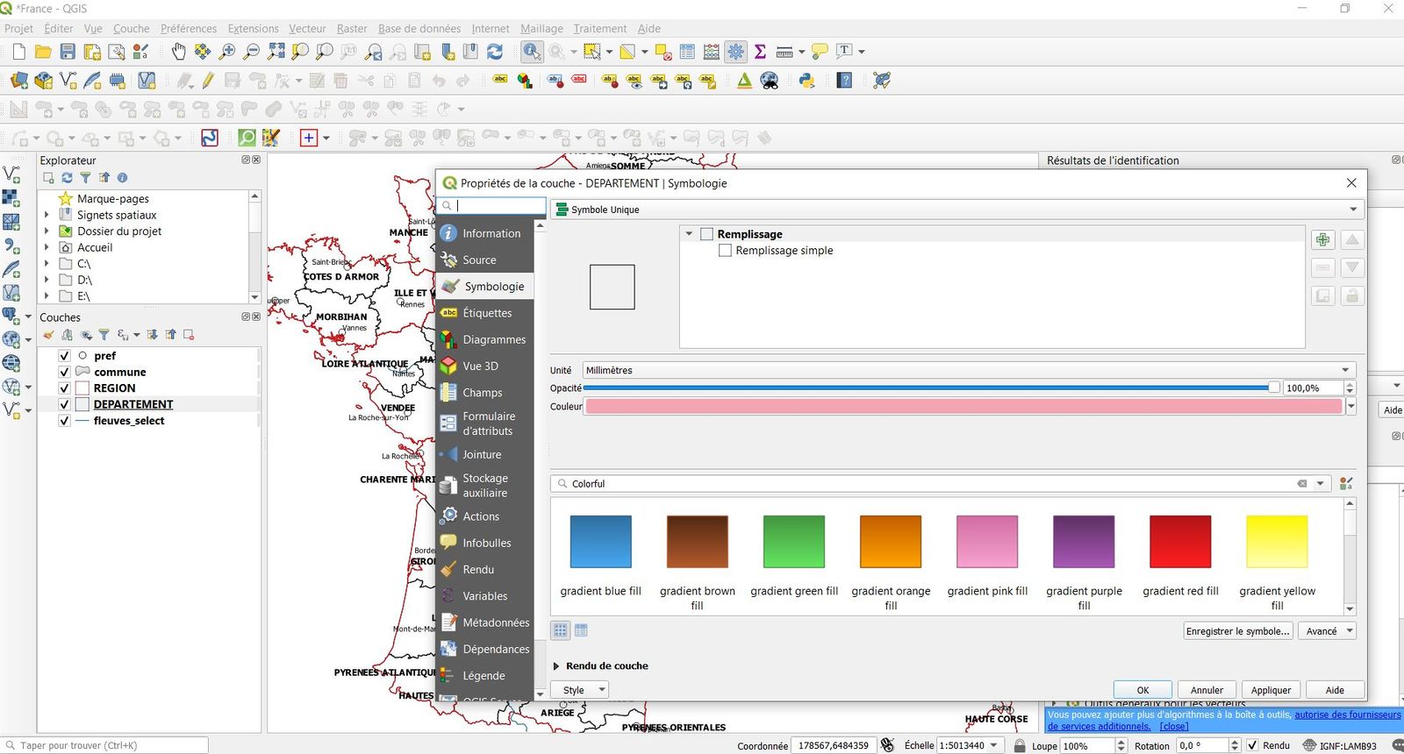Click the Identify Features tool
Viewport: 1404px width, 754px height.
[x=532, y=52]
